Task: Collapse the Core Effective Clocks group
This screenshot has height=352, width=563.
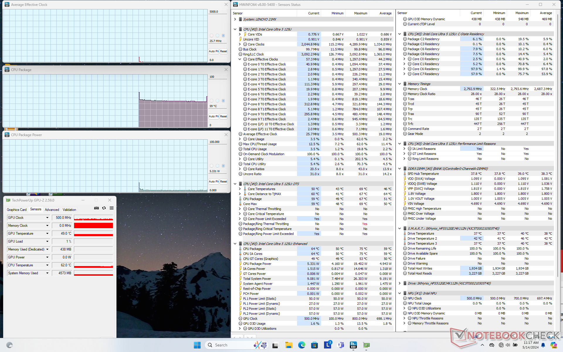Action: (240, 59)
